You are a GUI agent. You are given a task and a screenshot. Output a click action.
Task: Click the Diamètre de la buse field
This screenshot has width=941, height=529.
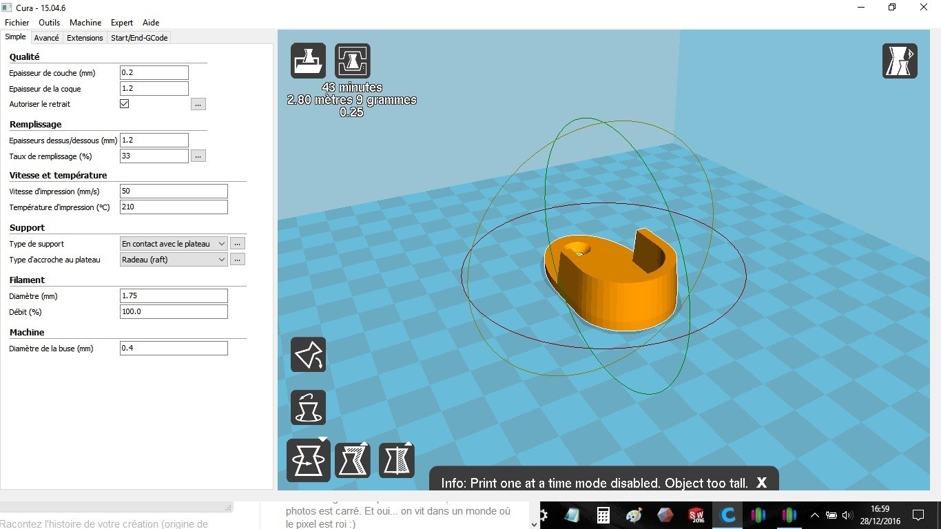174,349
